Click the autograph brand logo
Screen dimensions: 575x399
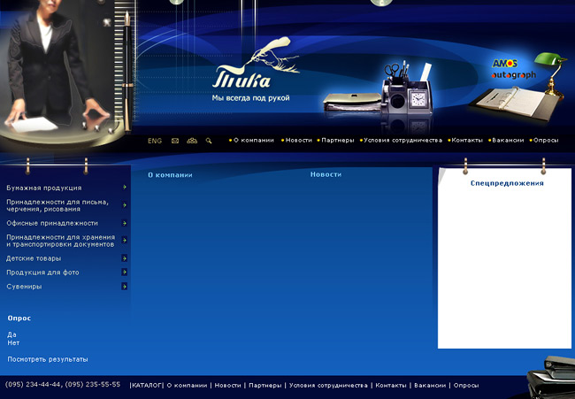coord(514,75)
